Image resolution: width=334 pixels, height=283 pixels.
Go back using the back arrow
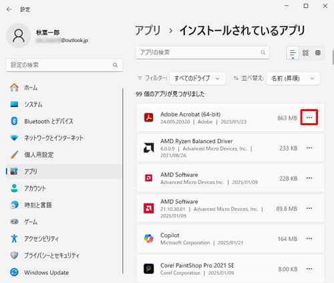pos(9,9)
